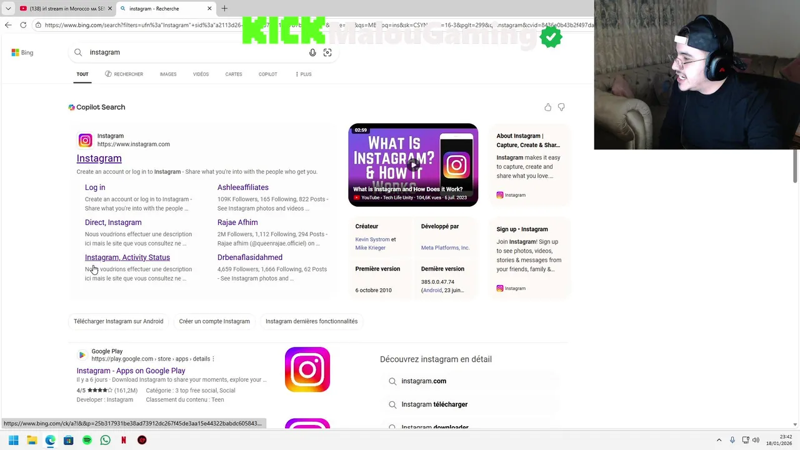Screen dimensions: 800x450
Task: Reload the current page
Action: 23,25
